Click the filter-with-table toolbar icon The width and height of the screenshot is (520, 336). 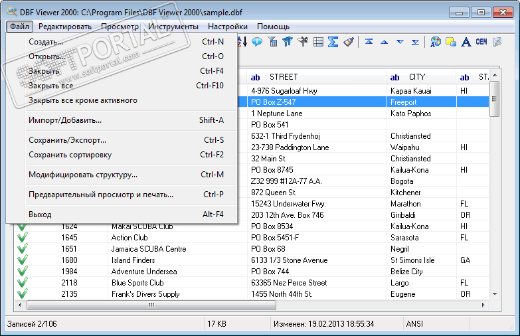click(273, 42)
